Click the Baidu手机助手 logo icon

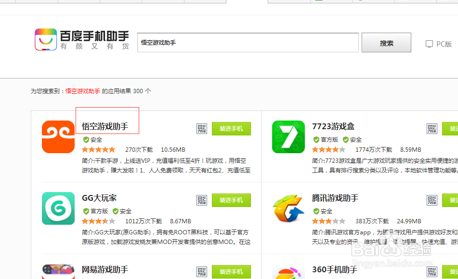(x=47, y=39)
